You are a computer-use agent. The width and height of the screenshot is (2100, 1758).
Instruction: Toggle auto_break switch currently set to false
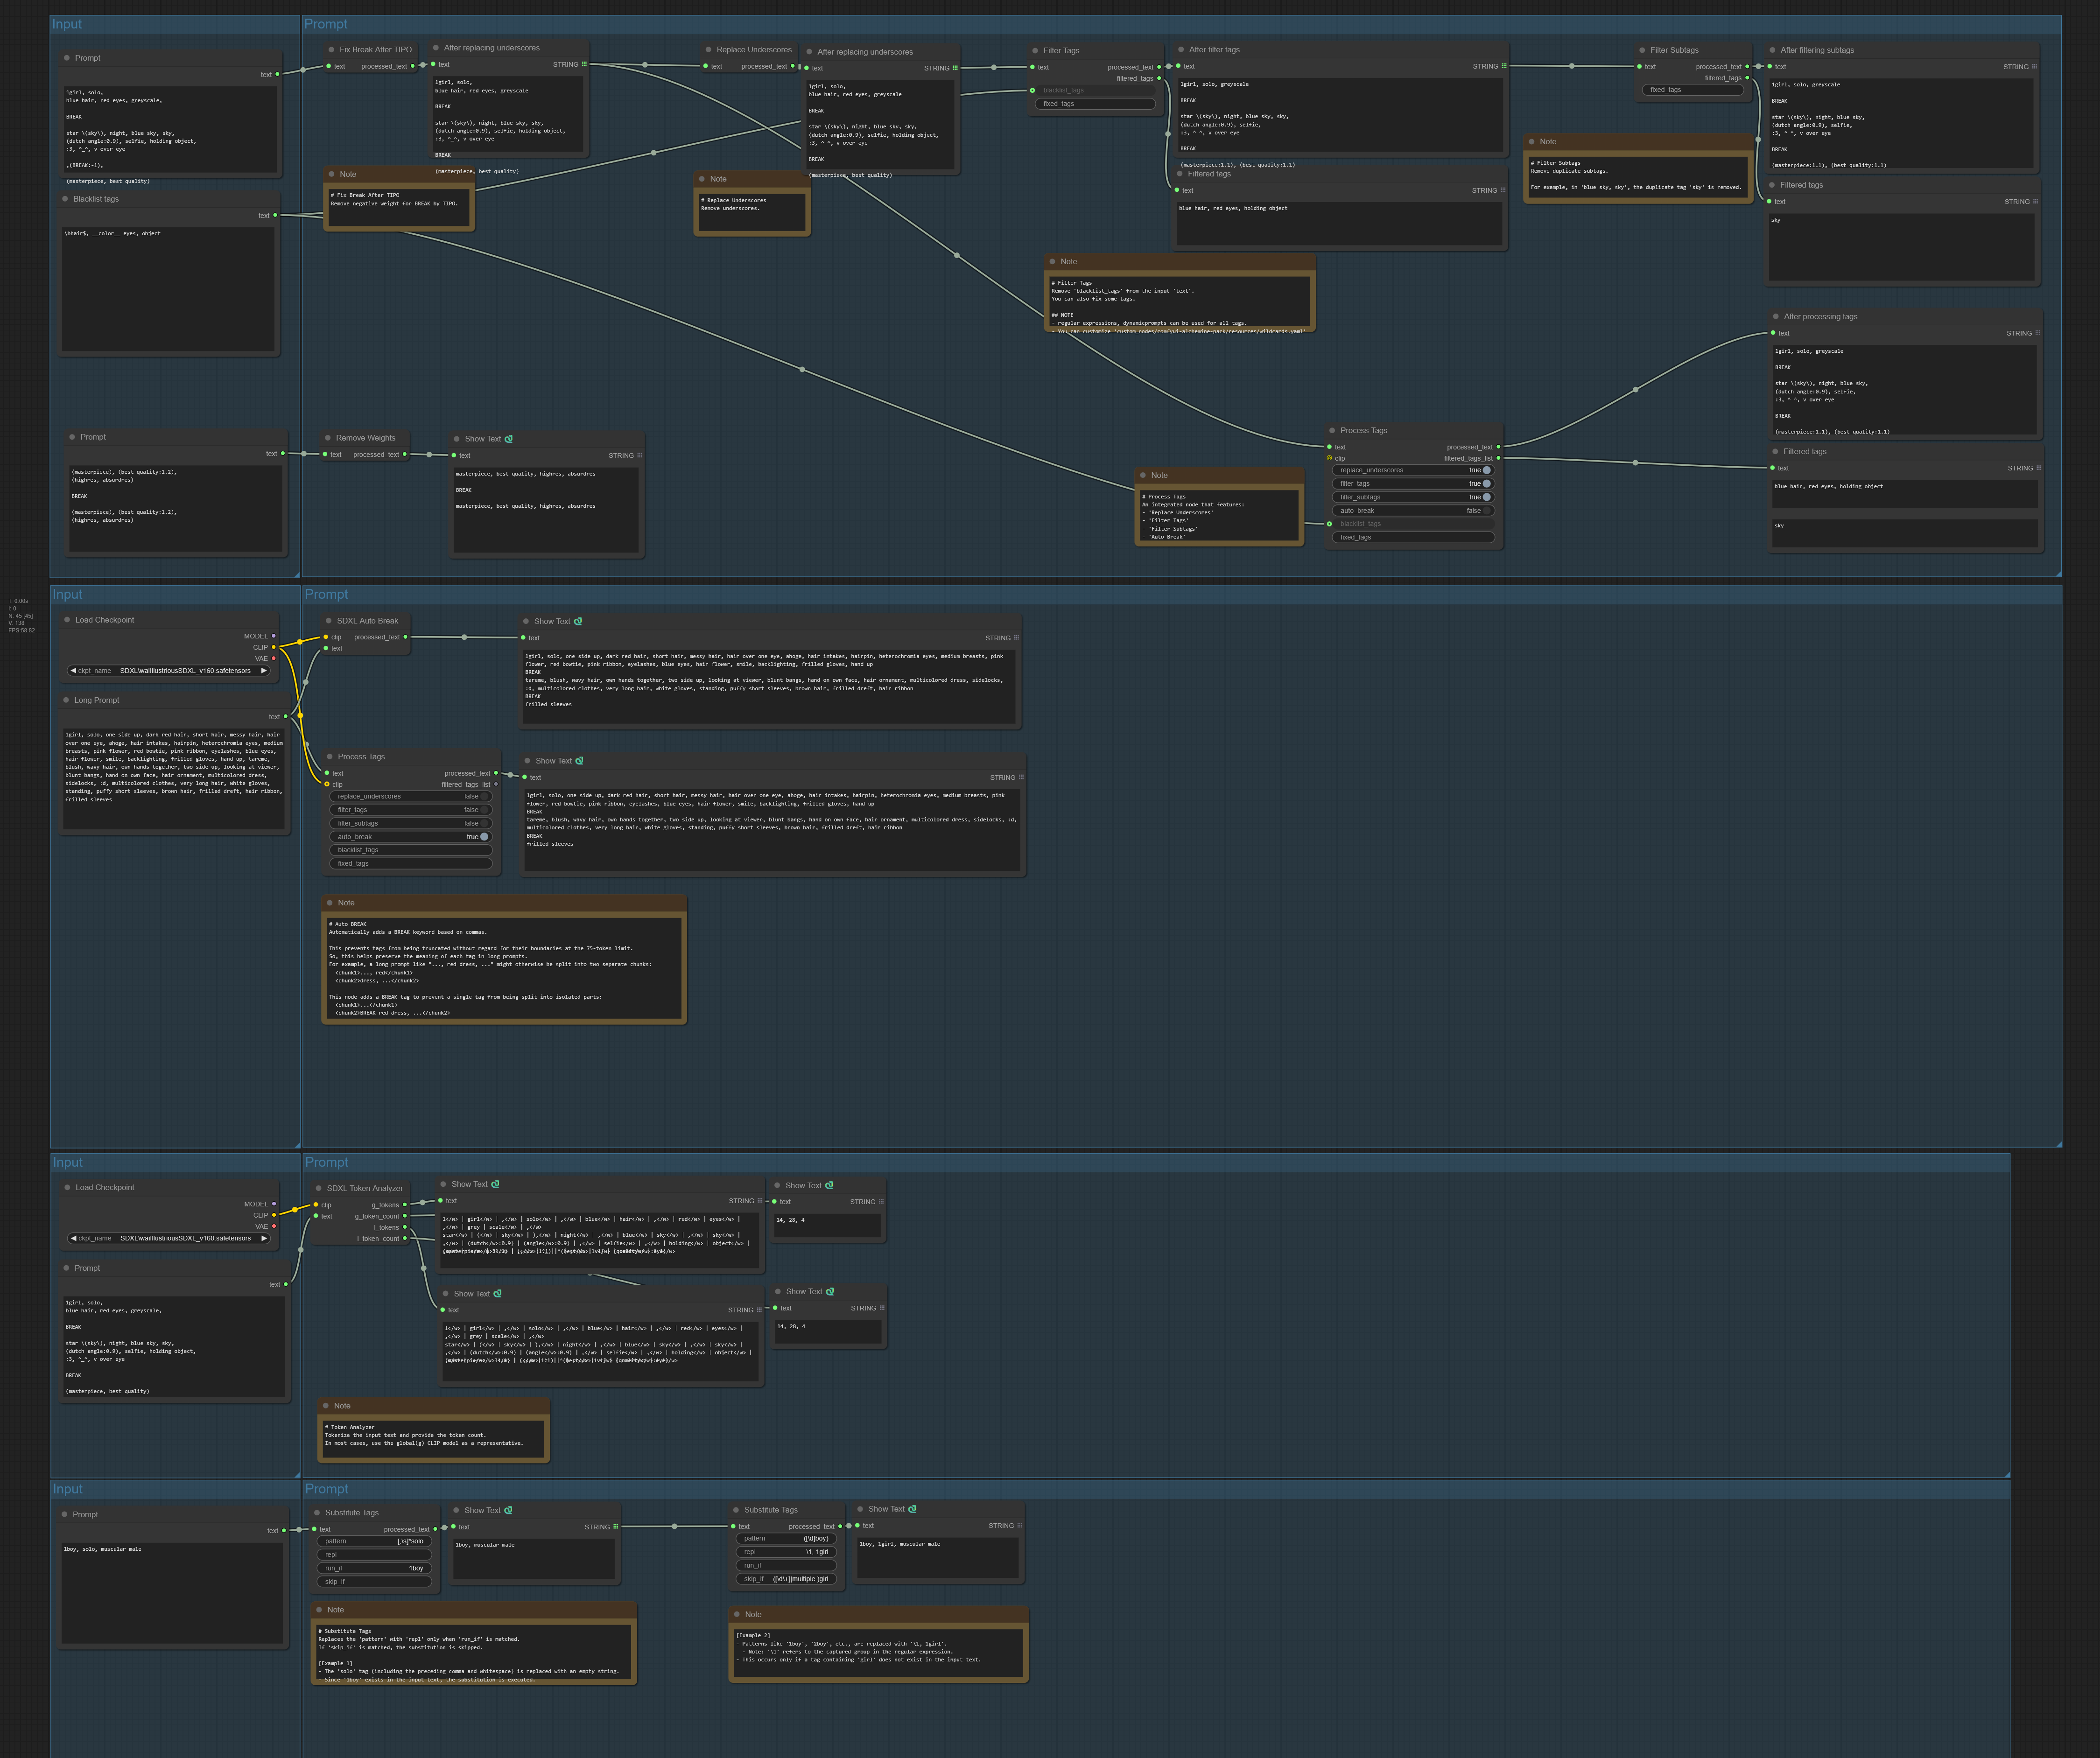pos(1486,510)
